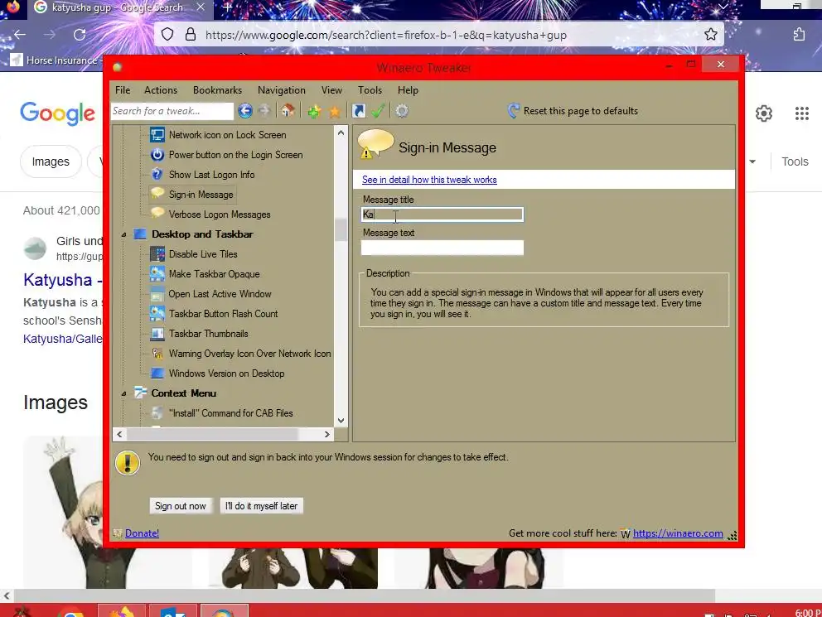Select Verbose Logon Messages tree item
The height and width of the screenshot is (617, 822).
220,215
